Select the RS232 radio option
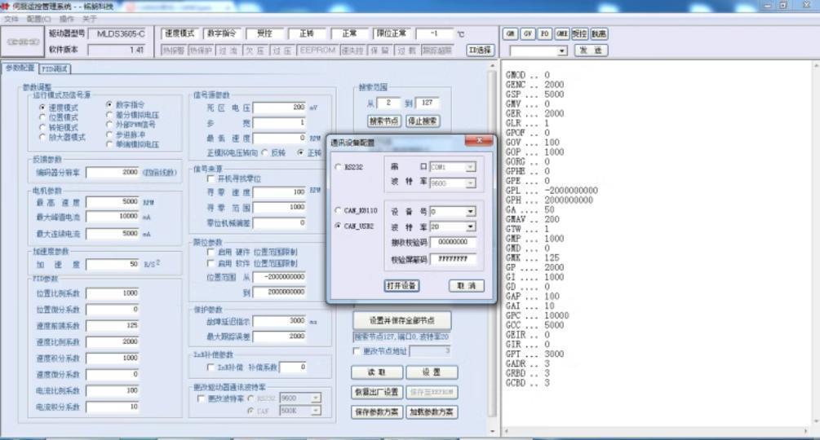 pos(339,167)
